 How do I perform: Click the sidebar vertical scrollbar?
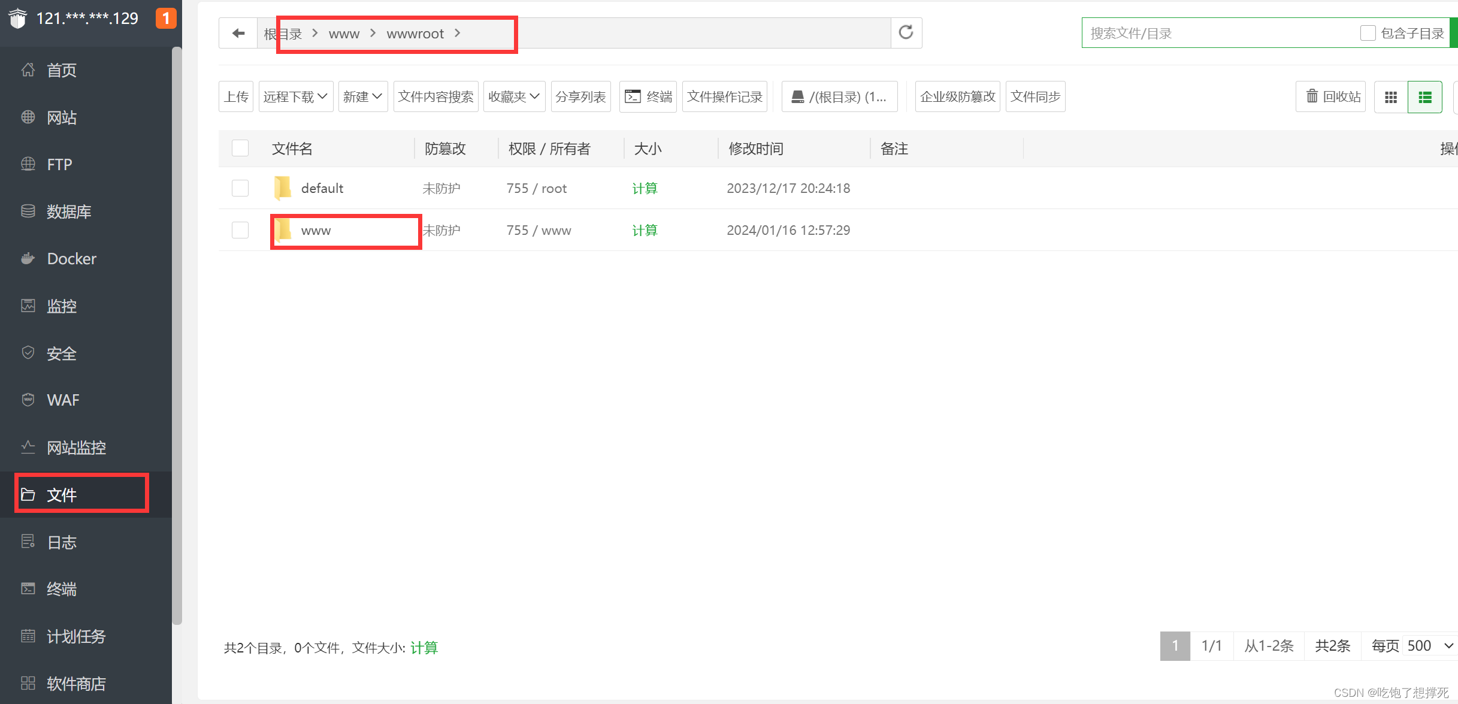click(x=177, y=336)
